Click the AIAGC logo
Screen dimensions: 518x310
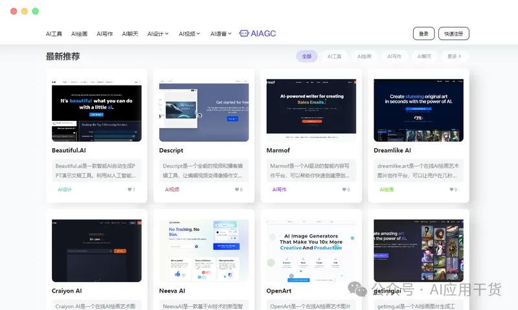coord(257,34)
